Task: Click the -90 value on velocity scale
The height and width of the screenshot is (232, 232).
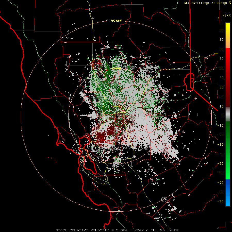Action: 220,202
